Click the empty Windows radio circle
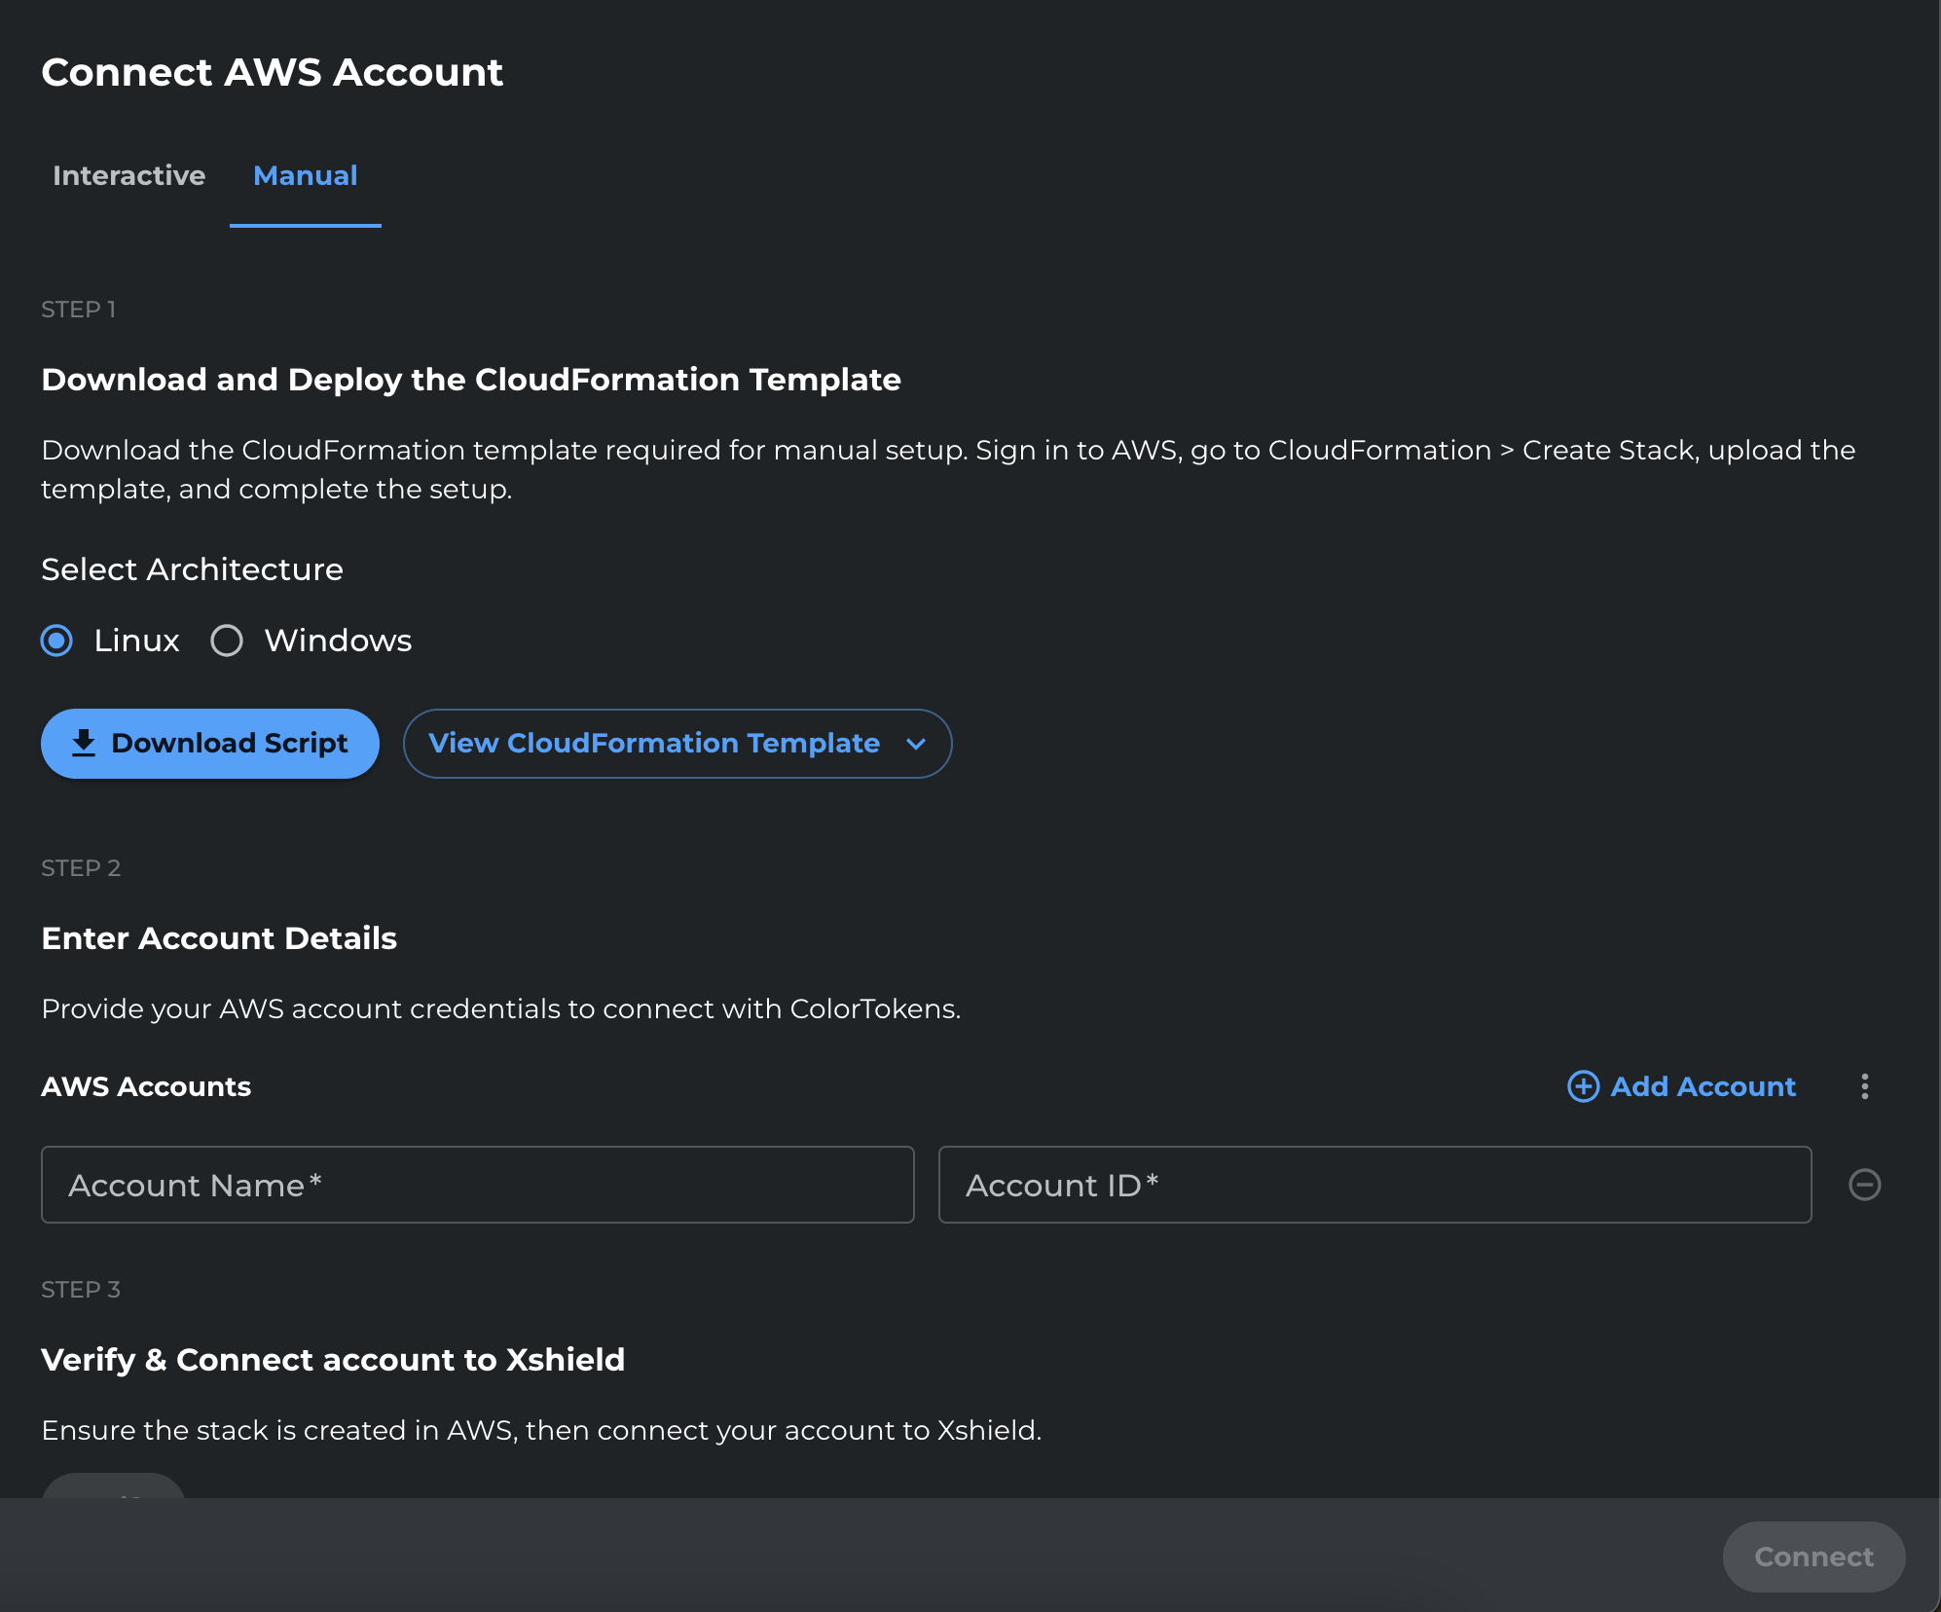This screenshot has width=1941, height=1612. tap(227, 641)
